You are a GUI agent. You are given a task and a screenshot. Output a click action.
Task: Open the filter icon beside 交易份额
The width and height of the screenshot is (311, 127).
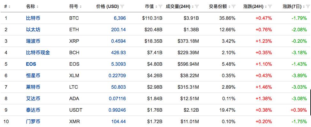[x=233, y=6]
